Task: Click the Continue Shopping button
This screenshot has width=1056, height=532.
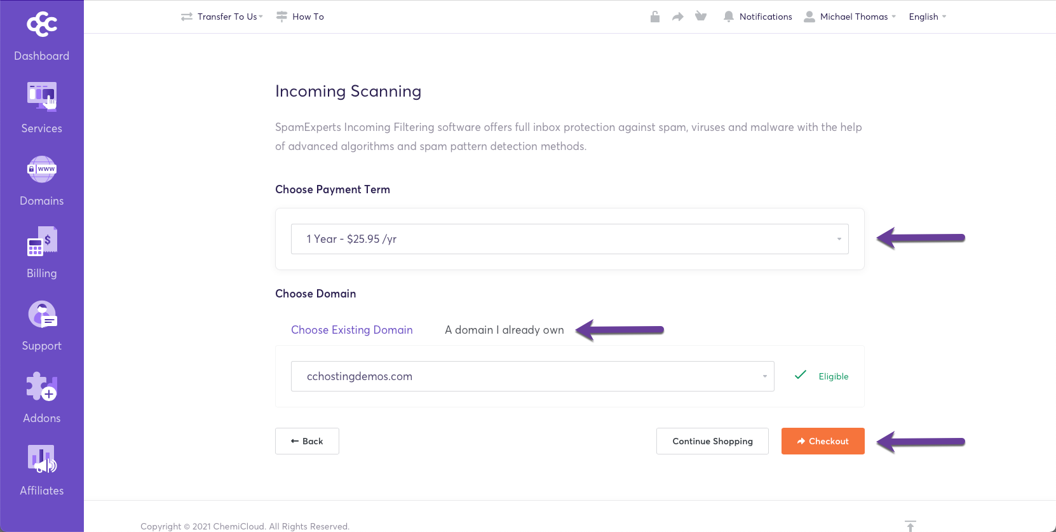Action: point(712,441)
